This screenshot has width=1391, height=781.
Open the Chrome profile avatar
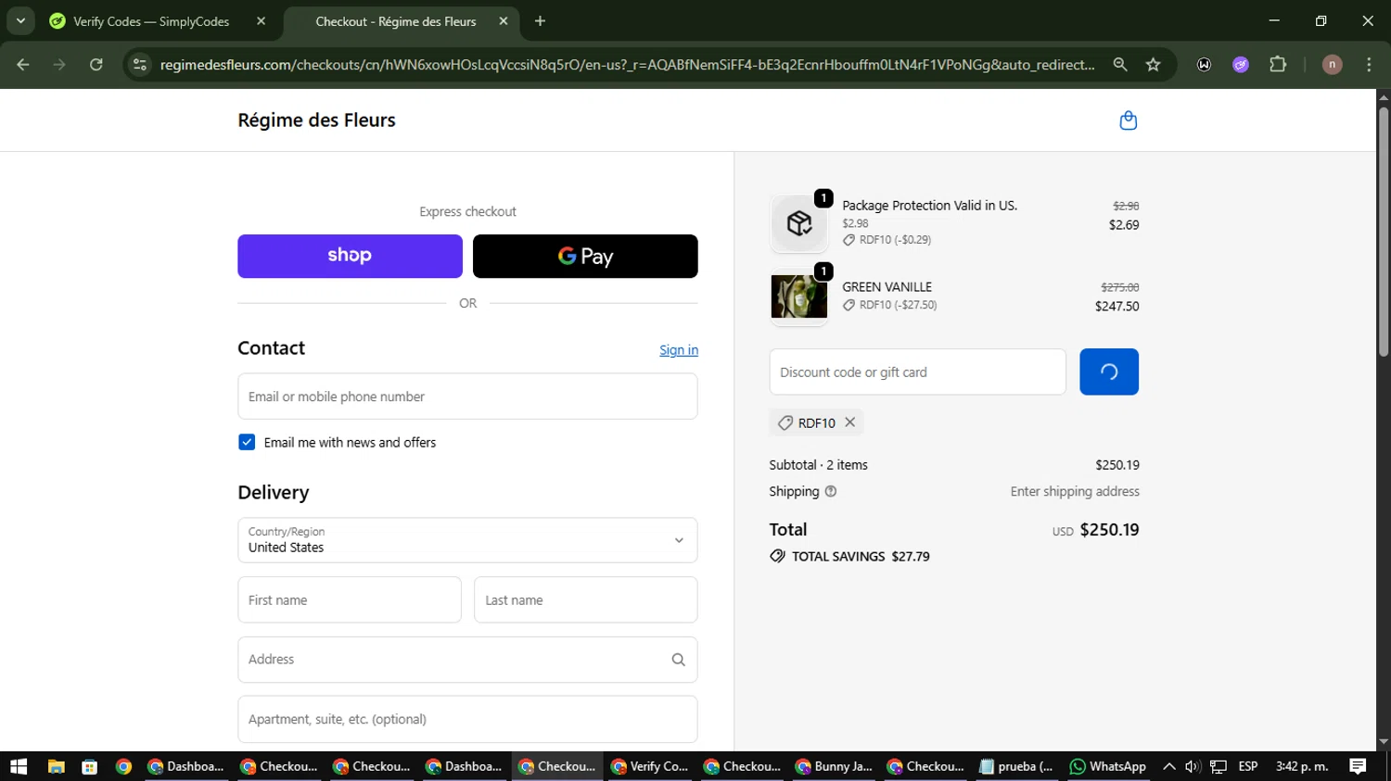coord(1332,65)
